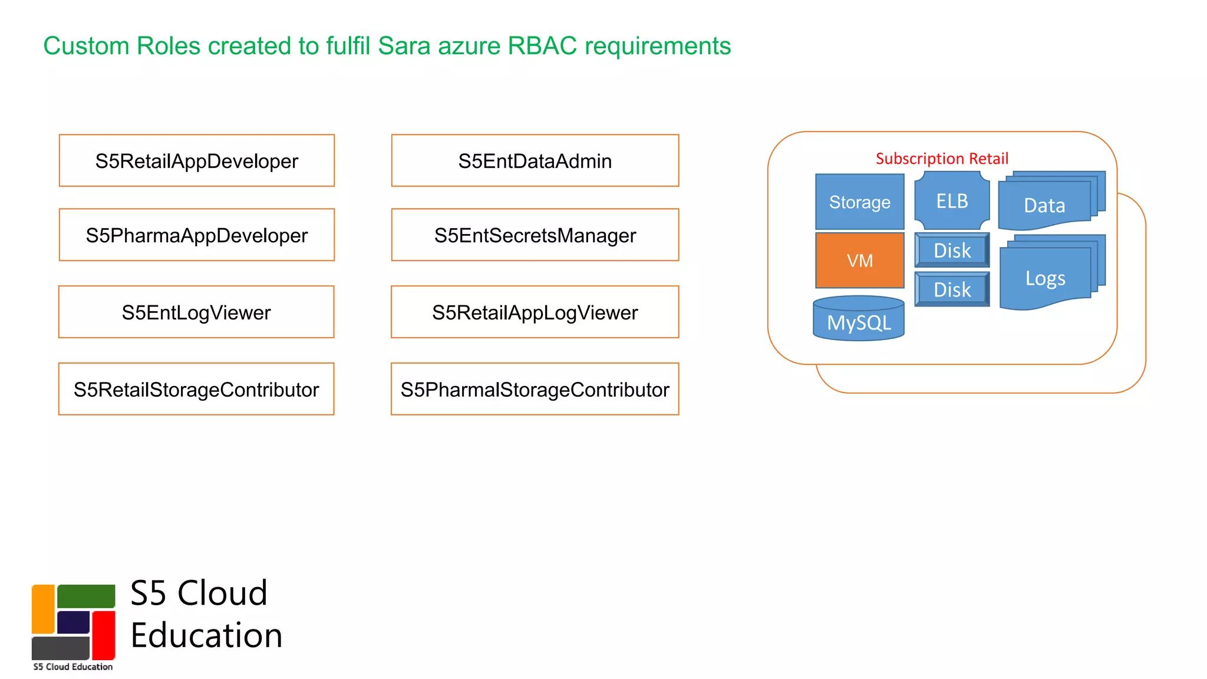Click the S5RetailStorageContributor role box
This screenshot has width=1207, height=679.
(x=196, y=390)
